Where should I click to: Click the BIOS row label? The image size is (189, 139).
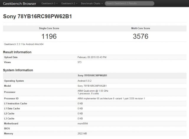pyautogui.click(x=7, y=129)
